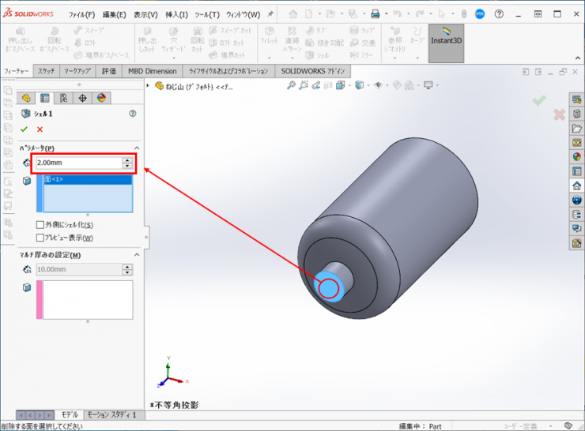Click the print icon in top toolbar
Image resolution: width=585 pixels, height=431 pixels.
[376, 14]
